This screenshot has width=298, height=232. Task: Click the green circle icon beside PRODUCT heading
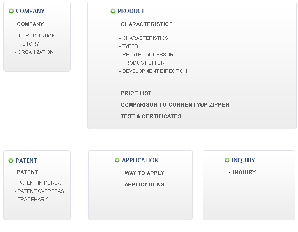113,11
